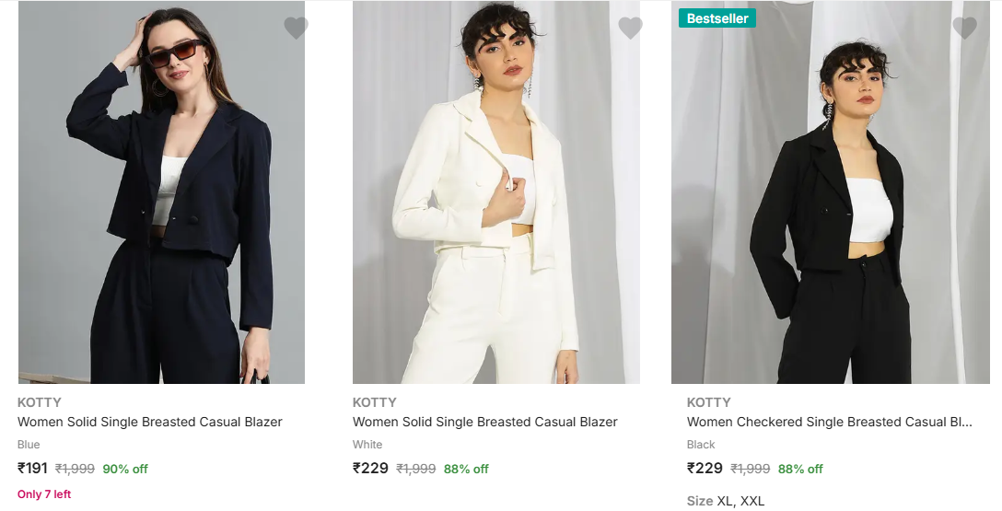The height and width of the screenshot is (511, 1002).
Task: Click the ₹191 price on blue blazer
Action: coord(33,468)
